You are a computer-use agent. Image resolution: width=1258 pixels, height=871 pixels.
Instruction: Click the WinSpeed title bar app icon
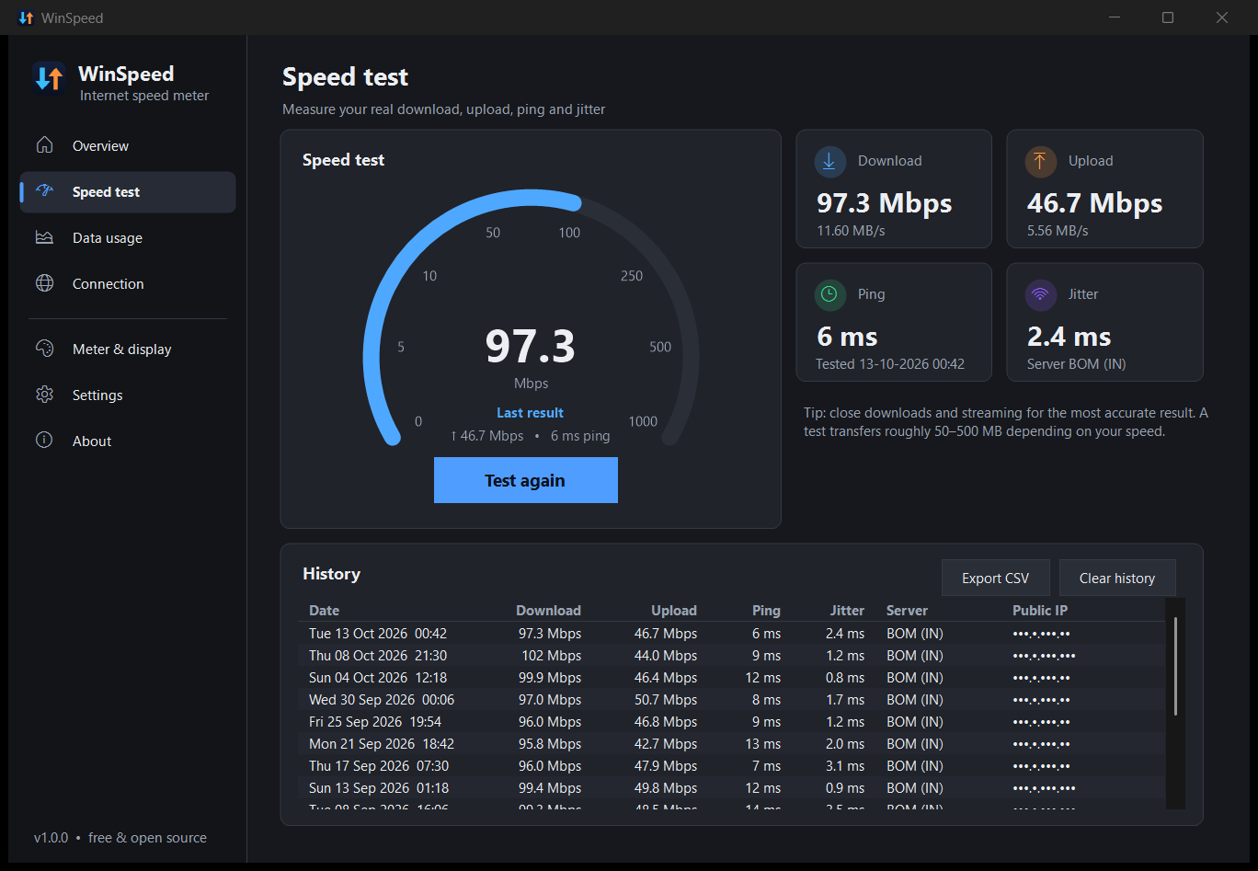[26, 17]
